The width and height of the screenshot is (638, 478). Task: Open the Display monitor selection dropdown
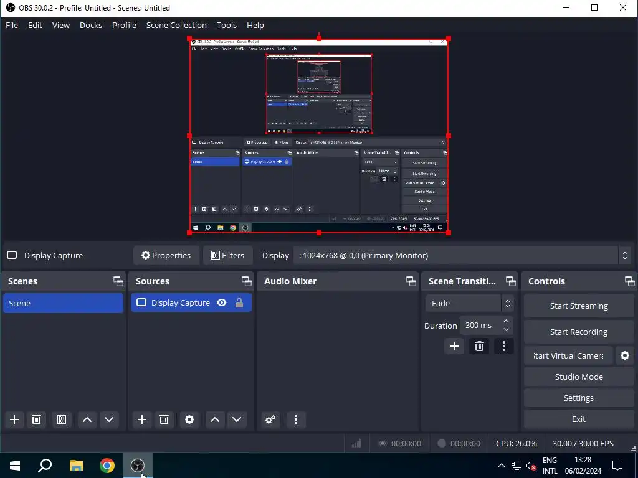(462, 255)
